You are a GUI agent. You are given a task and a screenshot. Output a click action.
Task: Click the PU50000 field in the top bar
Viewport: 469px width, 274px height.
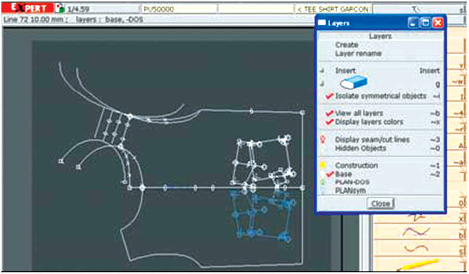click(178, 9)
